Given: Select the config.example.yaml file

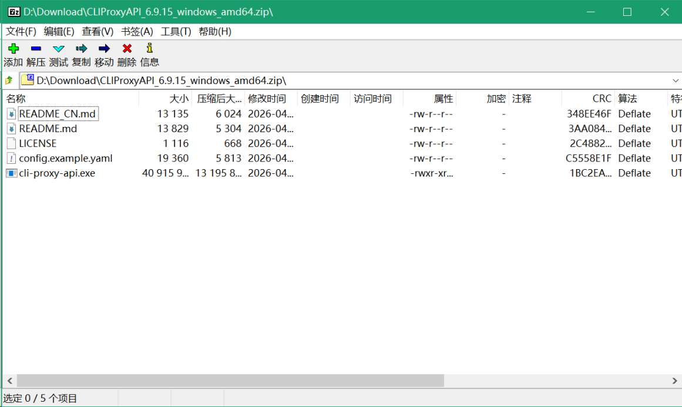Looking at the screenshot, I should coord(65,159).
